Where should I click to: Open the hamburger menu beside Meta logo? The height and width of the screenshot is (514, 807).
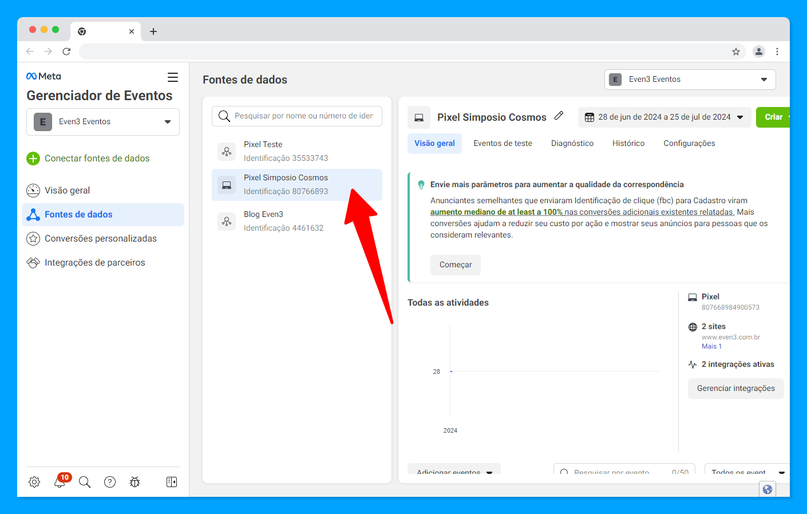(173, 77)
